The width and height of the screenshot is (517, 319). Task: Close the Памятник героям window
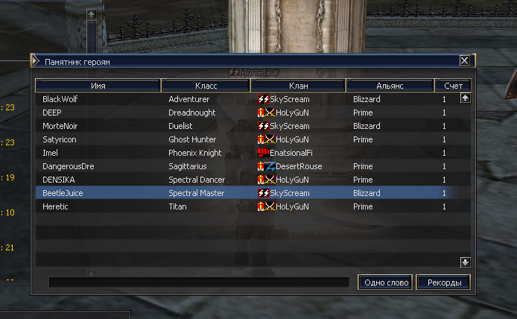(x=465, y=60)
